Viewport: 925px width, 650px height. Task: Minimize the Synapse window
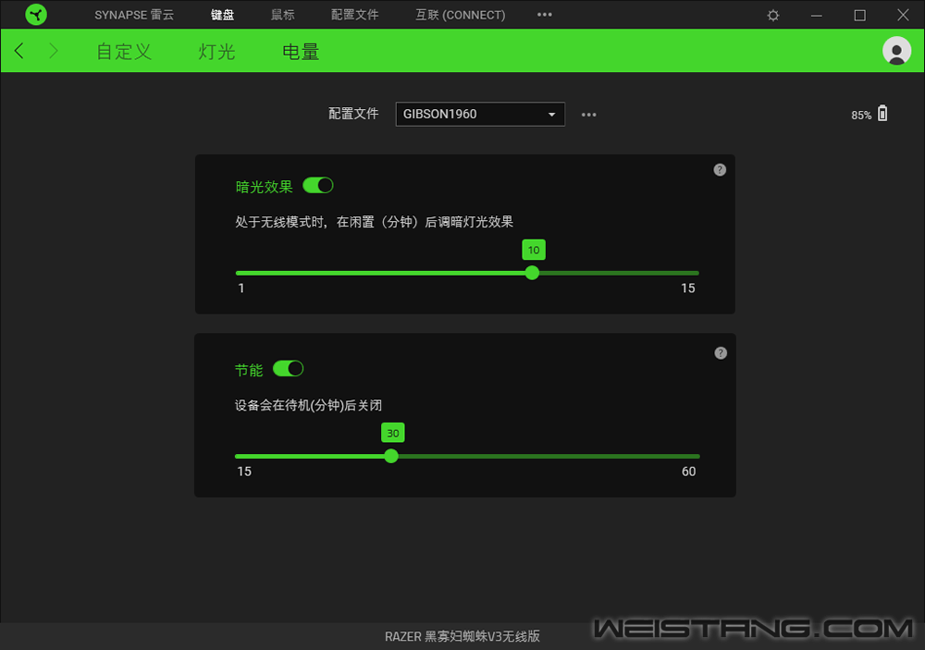[x=817, y=16]
